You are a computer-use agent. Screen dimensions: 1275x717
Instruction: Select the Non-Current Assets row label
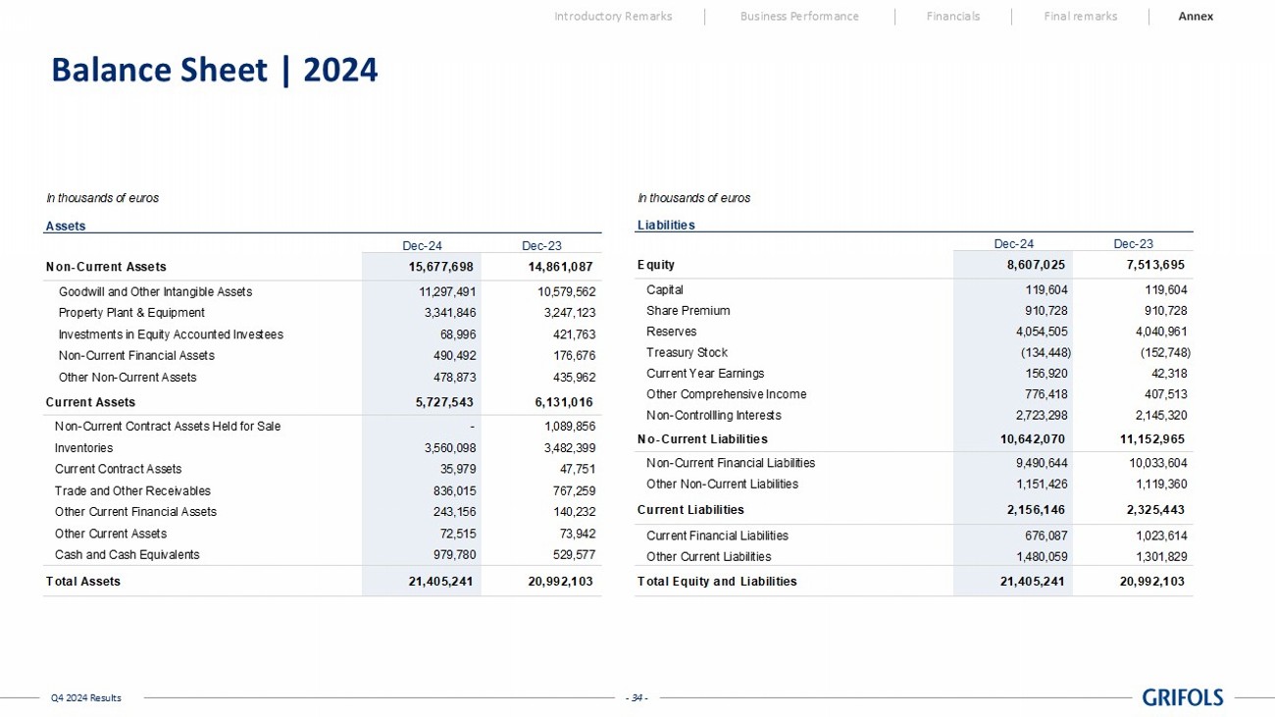point(106,267)
